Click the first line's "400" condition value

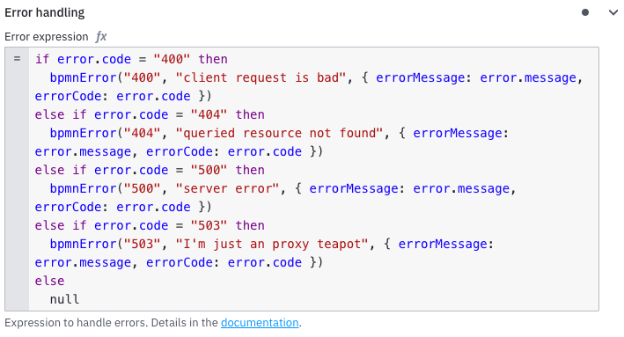[172, 59]
